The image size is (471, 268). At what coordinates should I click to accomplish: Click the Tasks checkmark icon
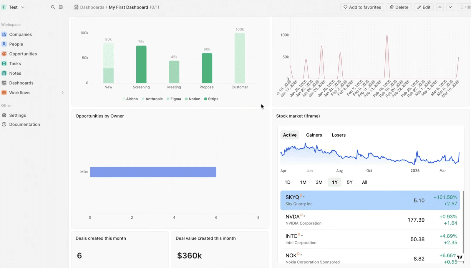(4, 63)
